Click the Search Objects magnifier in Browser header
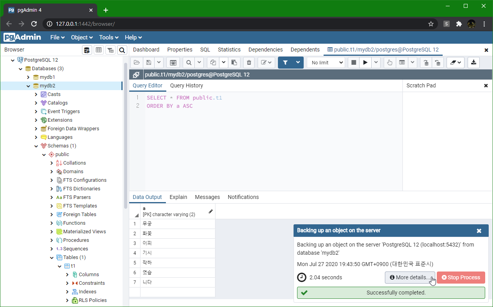 pos(122,50)
